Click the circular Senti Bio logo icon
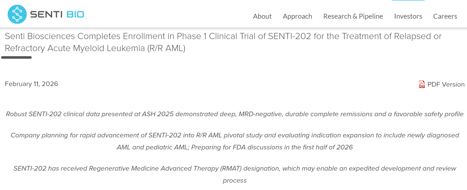Viewport: 467px width, 190px height. [x=17, y=14]
